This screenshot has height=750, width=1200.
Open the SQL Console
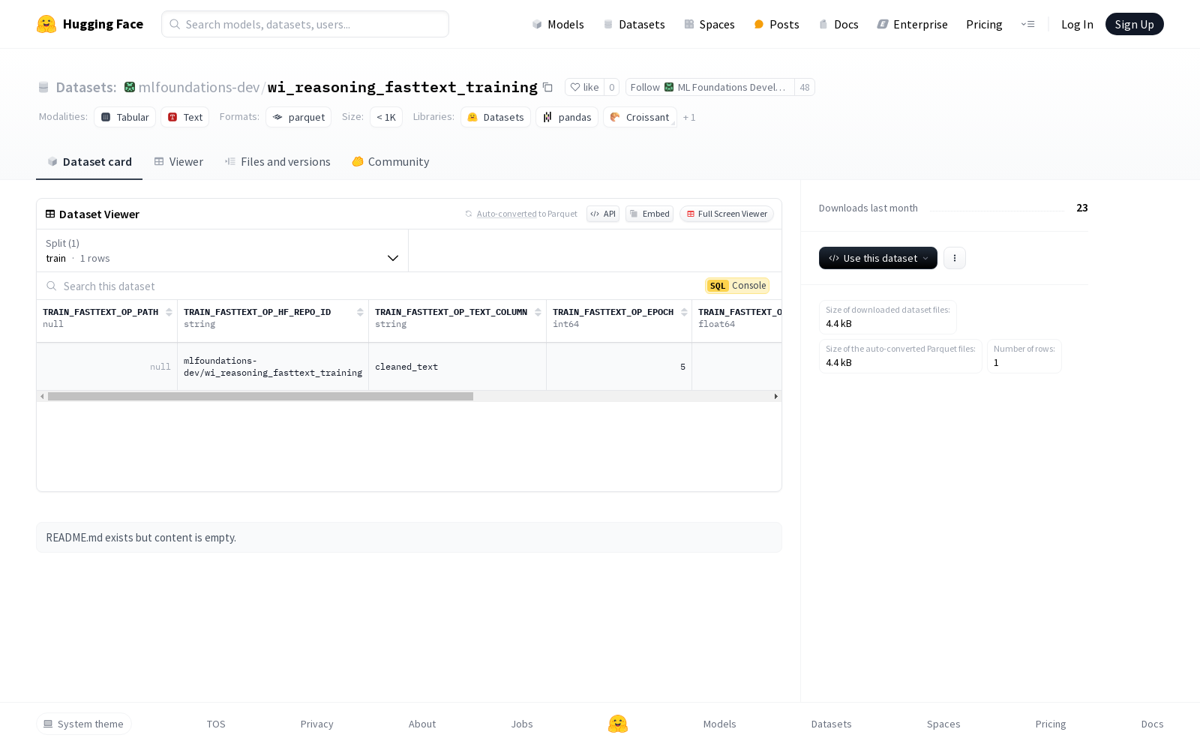pos(737,286)
